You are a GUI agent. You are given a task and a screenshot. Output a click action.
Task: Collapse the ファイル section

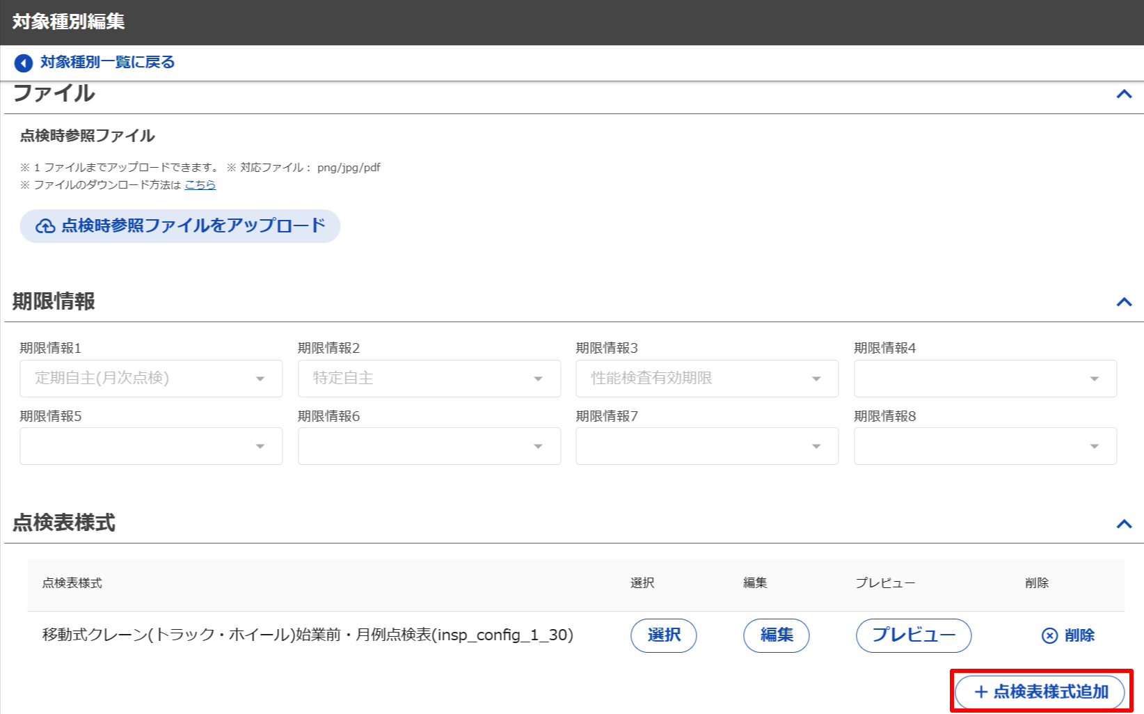(1124, 94)
